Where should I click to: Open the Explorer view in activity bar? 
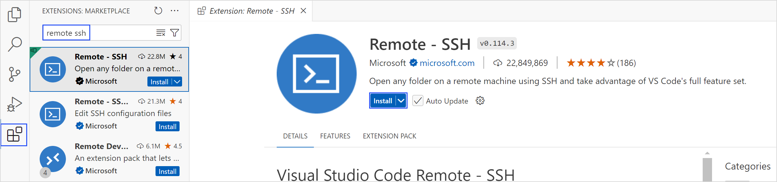pyautogui.click(x=14, y=14)
